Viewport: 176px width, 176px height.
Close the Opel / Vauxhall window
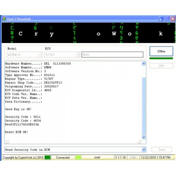tap(173, 19)
